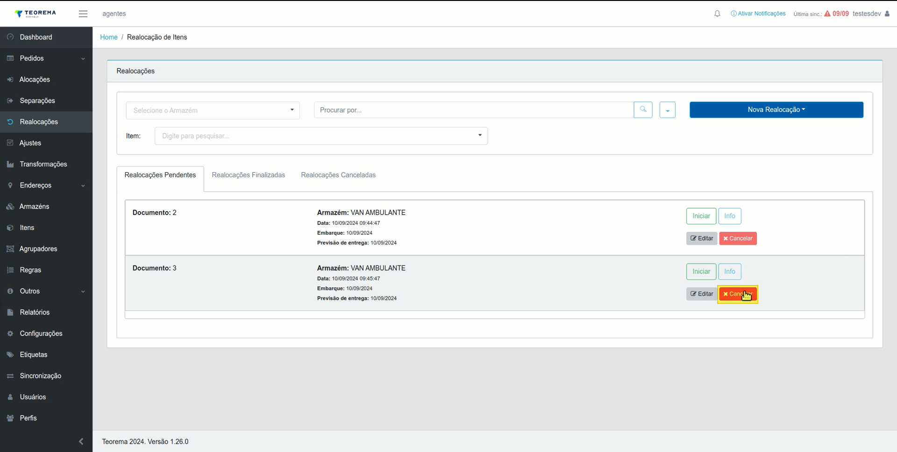Collapse the sidebar with bottom arrow
The image size is (897, 452).
[x=81, y=441]
